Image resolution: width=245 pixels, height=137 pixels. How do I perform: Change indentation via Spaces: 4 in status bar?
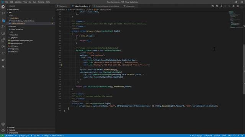[217, 135]
